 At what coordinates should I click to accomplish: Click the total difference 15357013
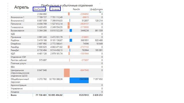(x=84, y=95)
